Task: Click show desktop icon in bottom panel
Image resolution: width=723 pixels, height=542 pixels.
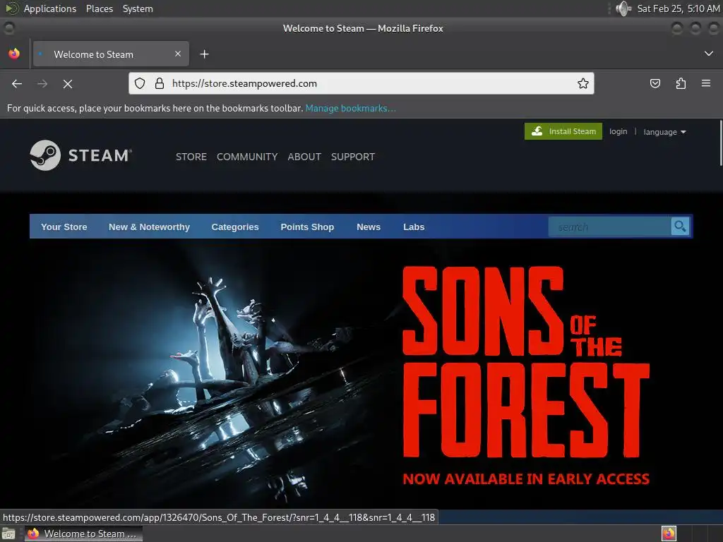Action: coord(8,534)
